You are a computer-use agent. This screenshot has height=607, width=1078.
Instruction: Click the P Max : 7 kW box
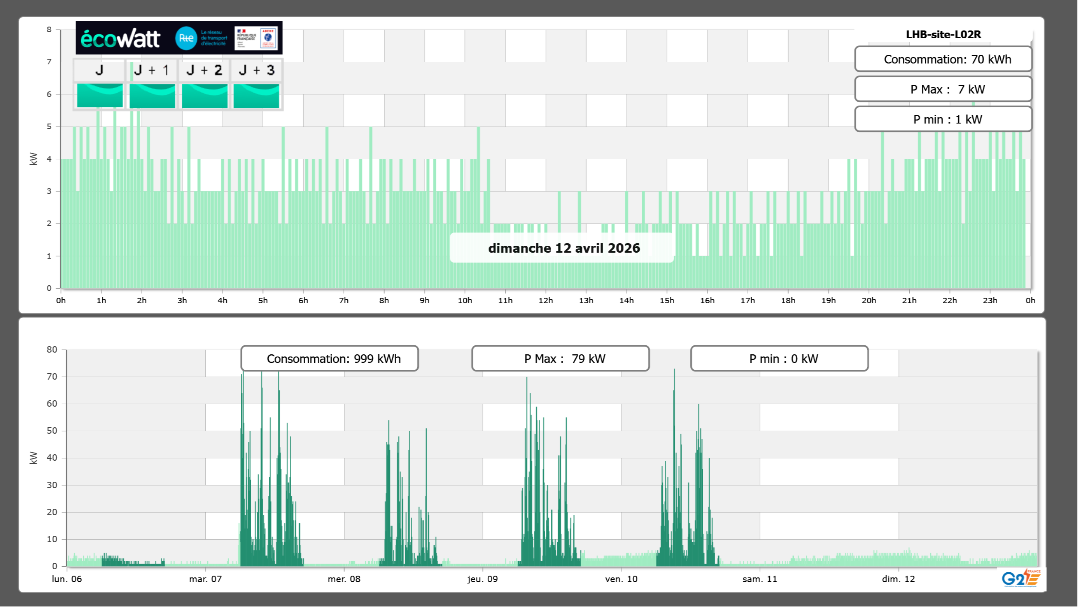pyautogui.click(x=943, y=89)
